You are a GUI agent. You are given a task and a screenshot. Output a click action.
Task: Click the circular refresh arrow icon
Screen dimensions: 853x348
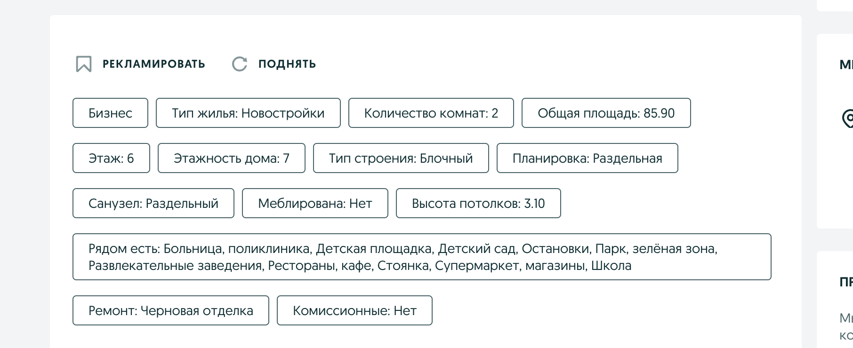click(x=240, y=64)
